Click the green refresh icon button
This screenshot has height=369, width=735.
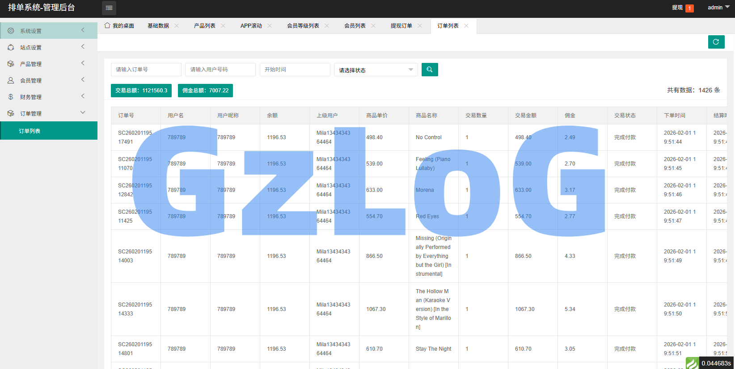716,42
